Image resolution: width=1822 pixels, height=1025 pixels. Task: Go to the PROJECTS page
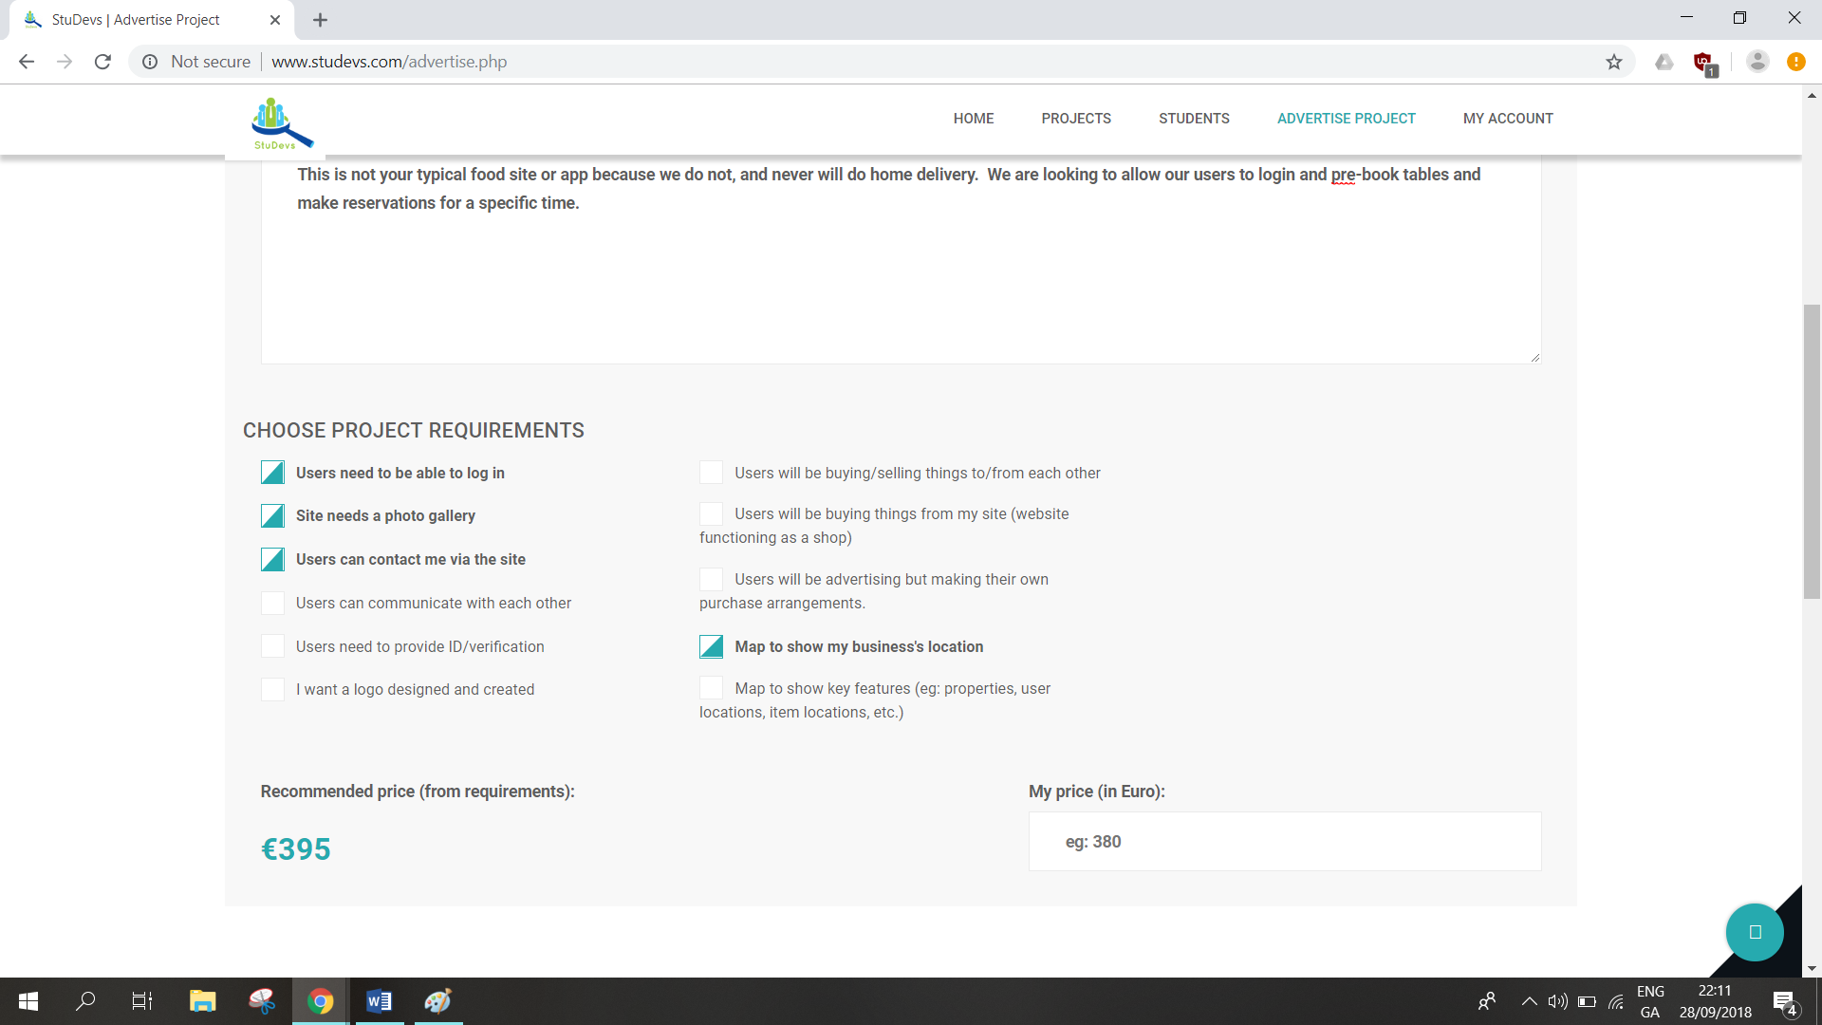[1076, 119]
